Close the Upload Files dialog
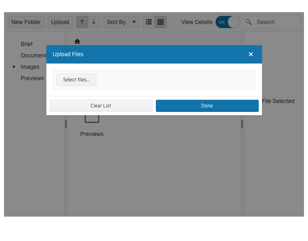This screenshot has width=308, height=241. coord(251,54)
